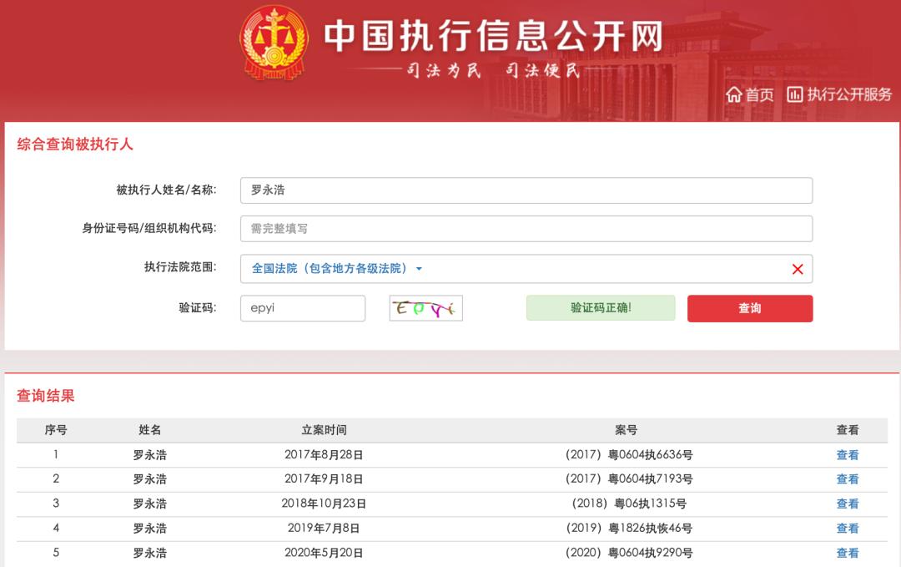The image size is (901, 567).
Task: Open 查看 link for case 粤06执1315号
Action: pos(848,504)
